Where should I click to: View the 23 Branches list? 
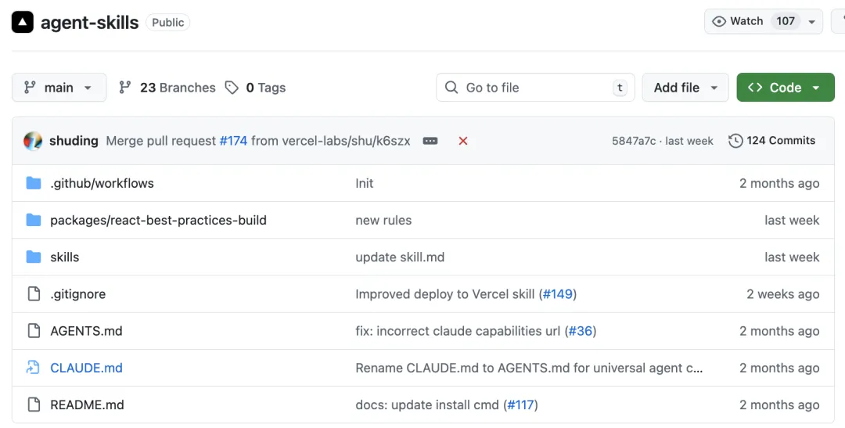point(167,88)
